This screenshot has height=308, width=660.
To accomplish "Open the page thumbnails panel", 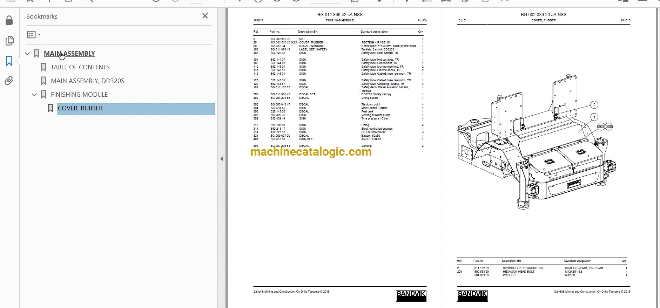I will (x=9, y=41).
